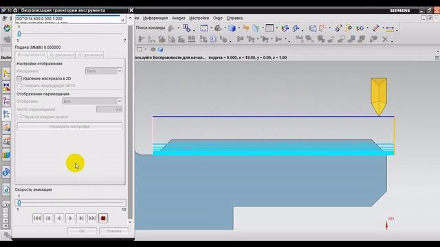This screenshot has height=247, width=440.
Task: Switch to the '3D динамика' tab
Action: tap(61, 55)
